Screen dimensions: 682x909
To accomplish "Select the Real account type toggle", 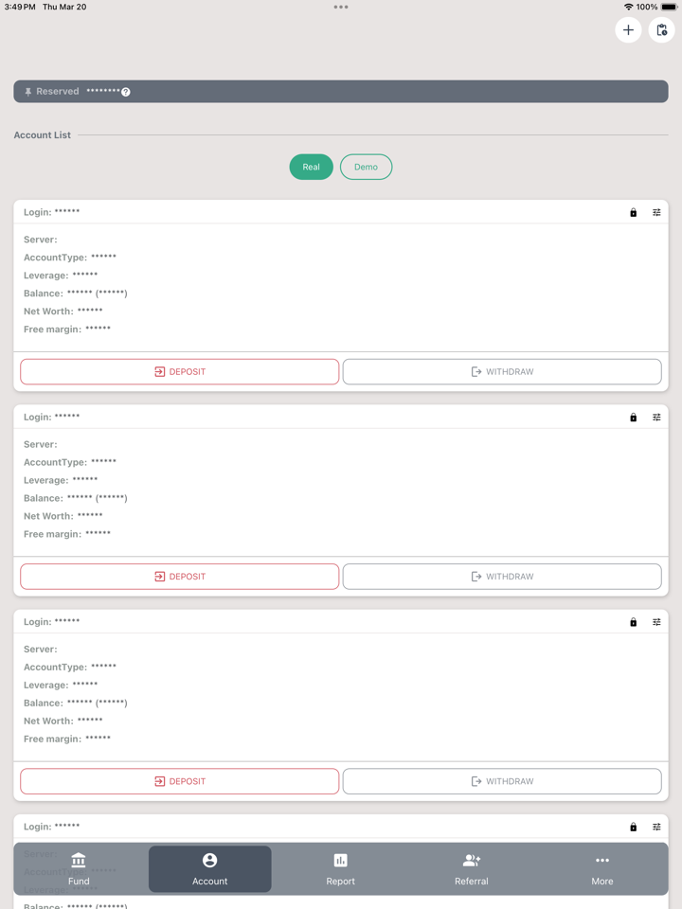I will (311, 167).
